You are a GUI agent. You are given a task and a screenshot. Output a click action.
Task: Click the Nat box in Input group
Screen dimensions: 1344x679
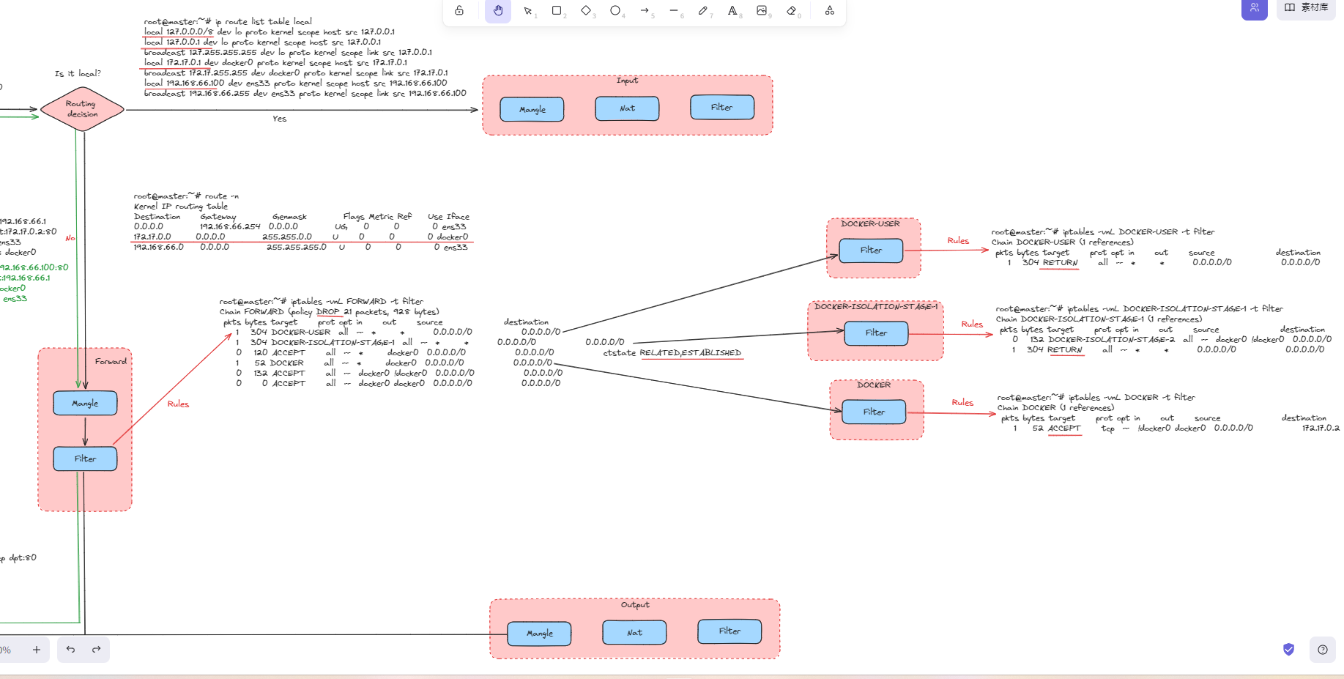[627, 108]
